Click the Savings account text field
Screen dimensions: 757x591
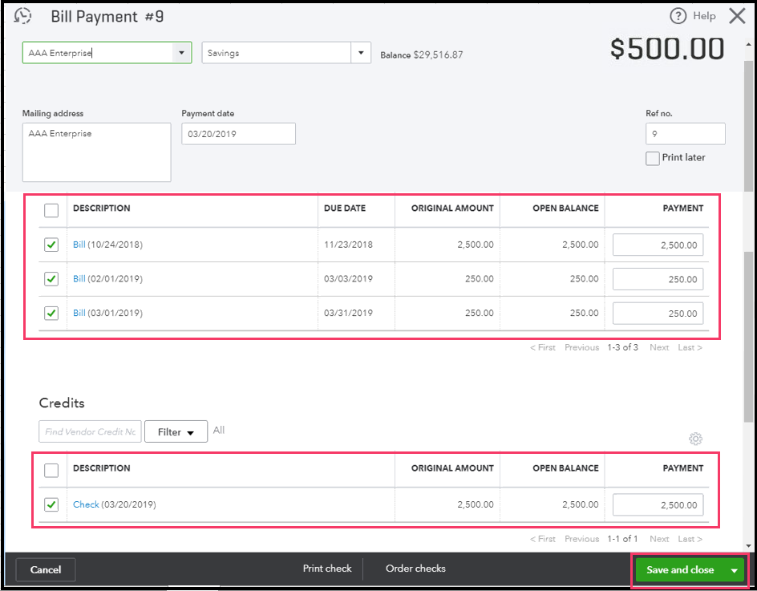[x=276, y=53]
